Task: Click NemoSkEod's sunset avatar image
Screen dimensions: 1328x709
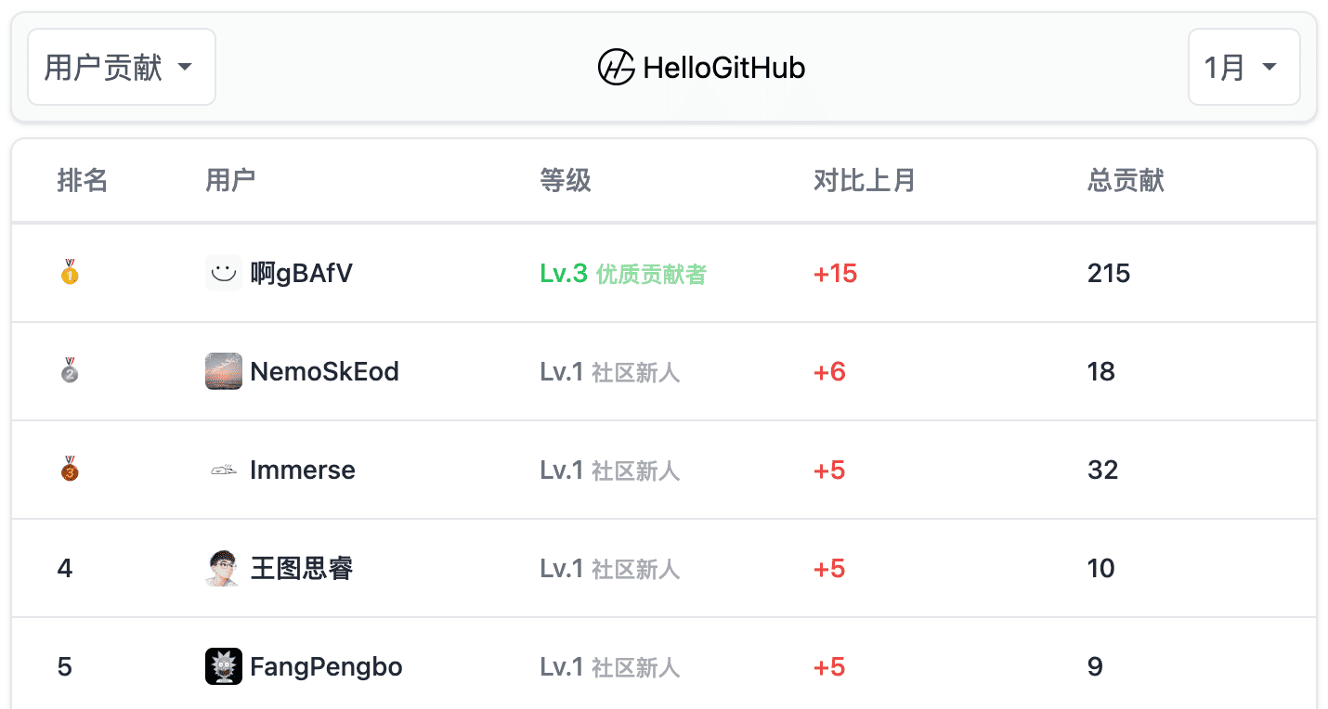Action: 223,371
